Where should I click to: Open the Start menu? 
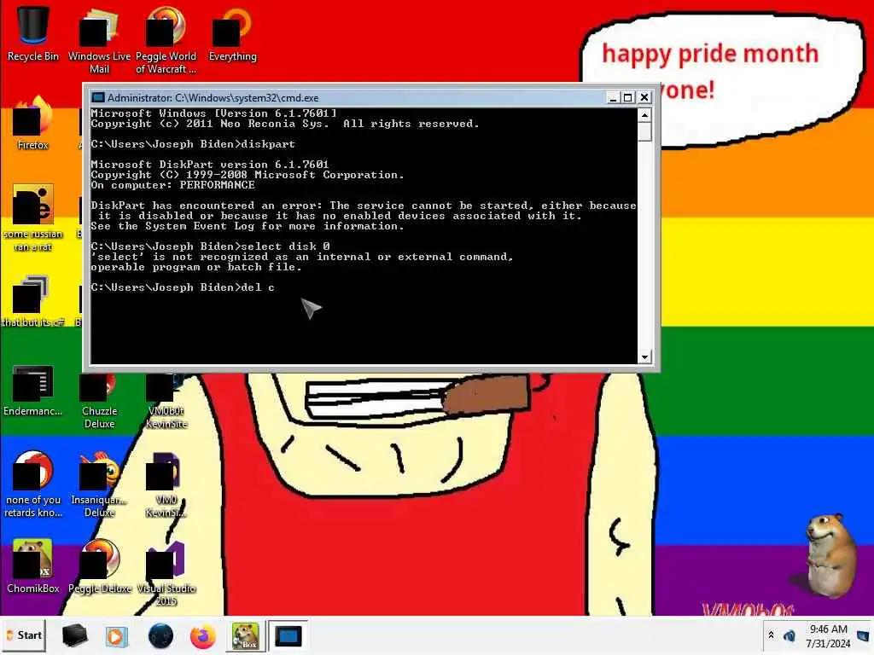(23, 635)
